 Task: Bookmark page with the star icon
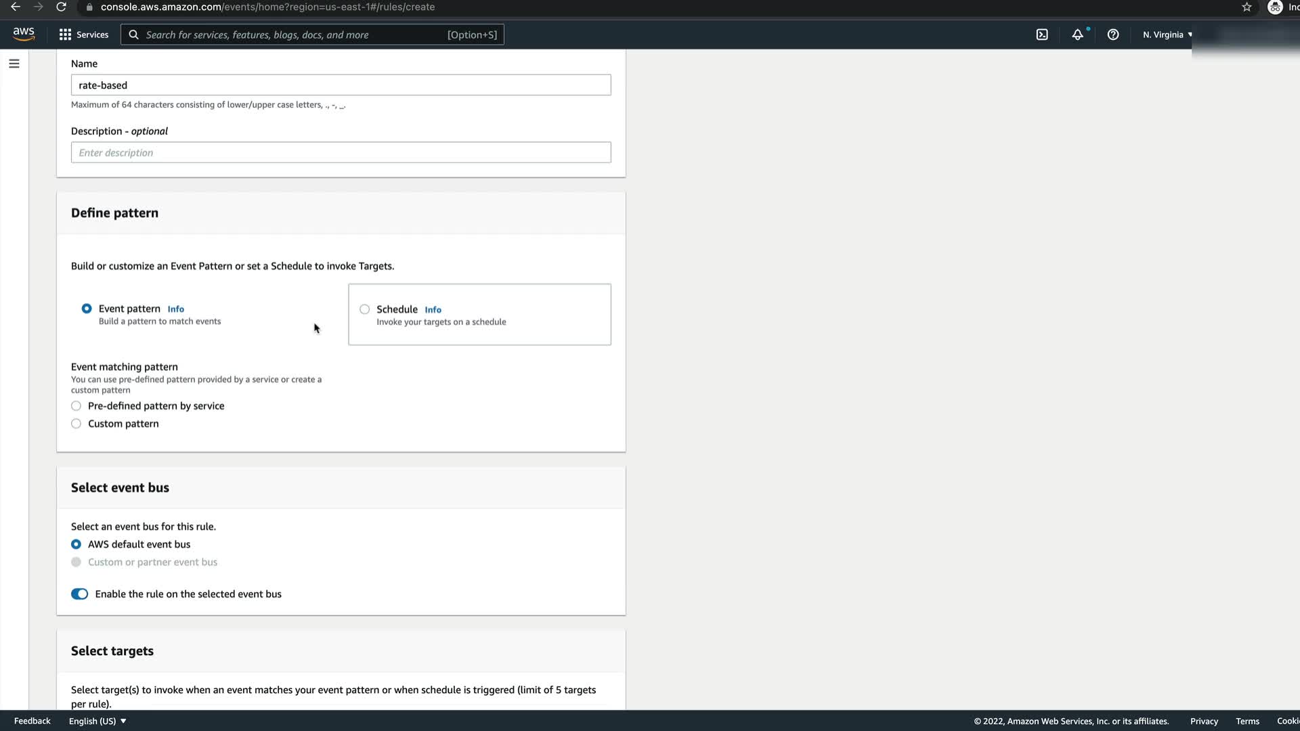[1247, 7]
